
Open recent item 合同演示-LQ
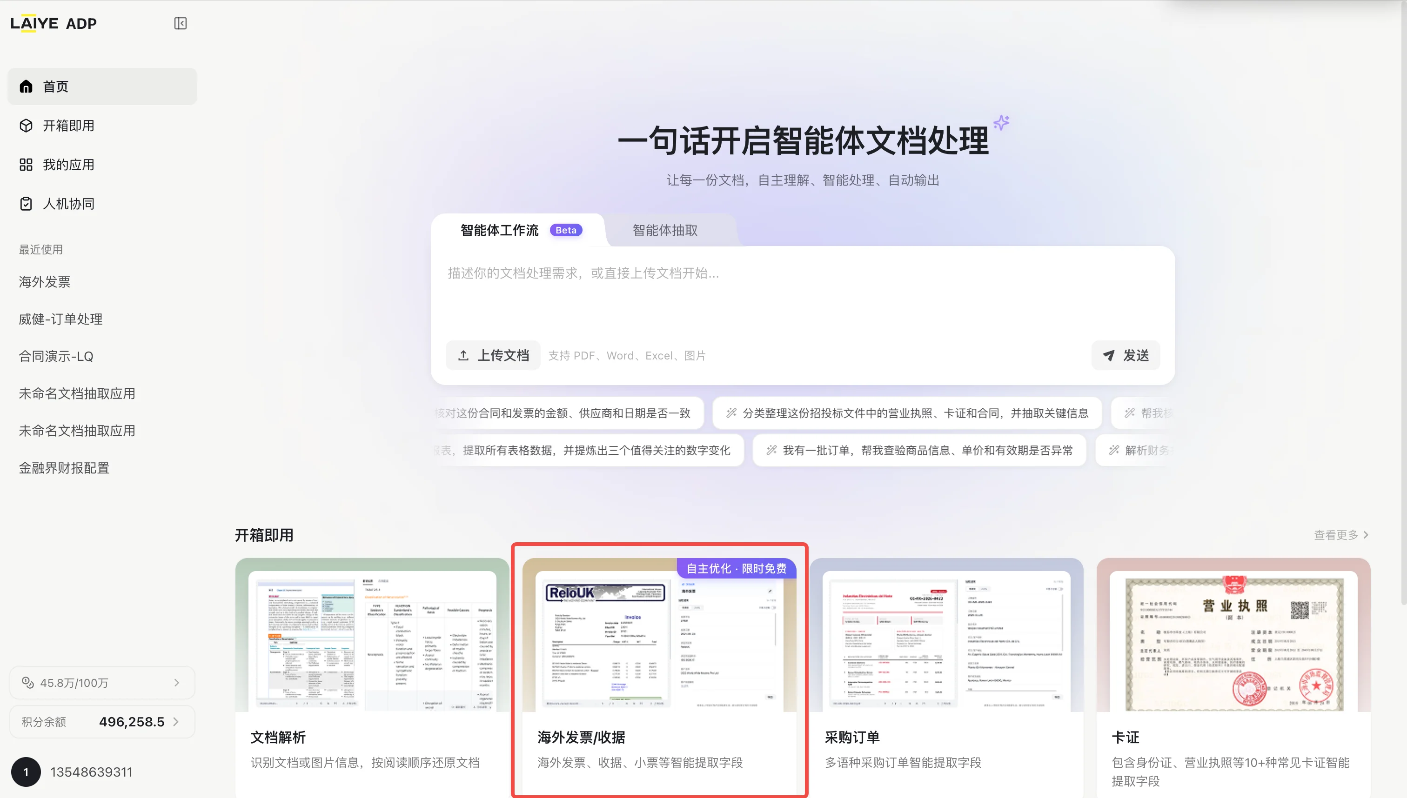[56, 356]
